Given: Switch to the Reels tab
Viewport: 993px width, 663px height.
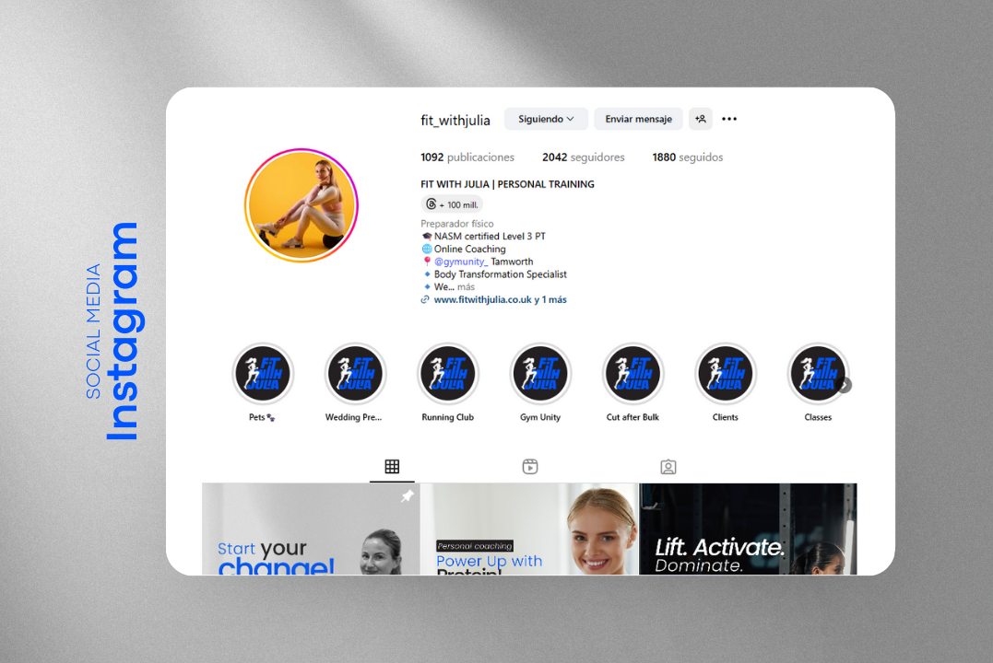Looking at the screenshot, I should coord(530,467).
